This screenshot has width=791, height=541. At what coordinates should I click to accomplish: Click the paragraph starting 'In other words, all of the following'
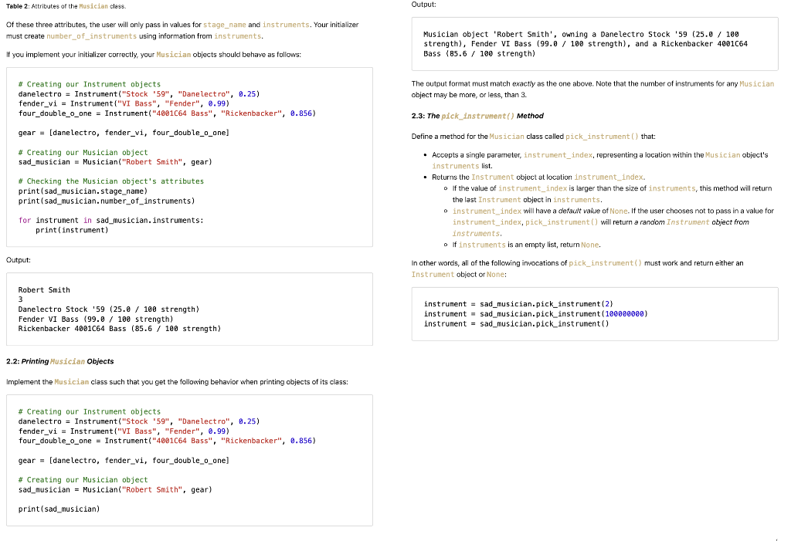click(x=577, y=269)
